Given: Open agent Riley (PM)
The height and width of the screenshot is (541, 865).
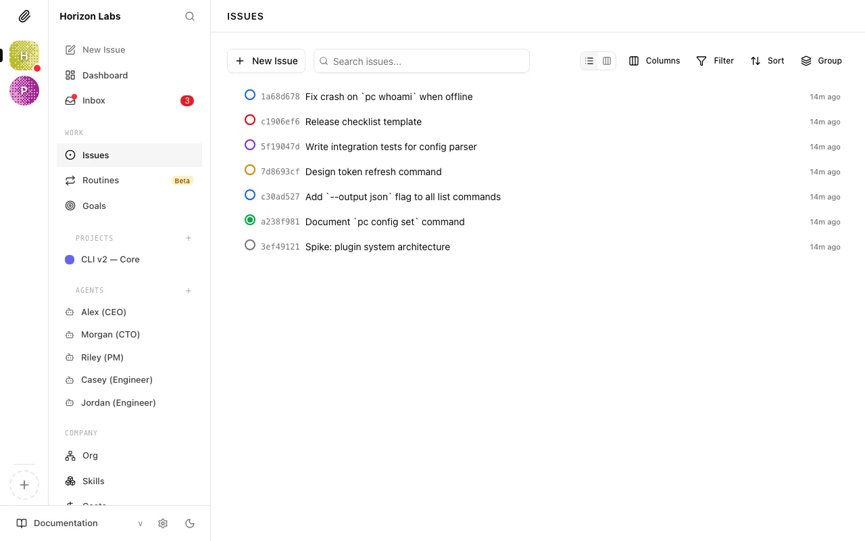Looking at the screenshot, I should pyautogui.click(x=129, y=357).
